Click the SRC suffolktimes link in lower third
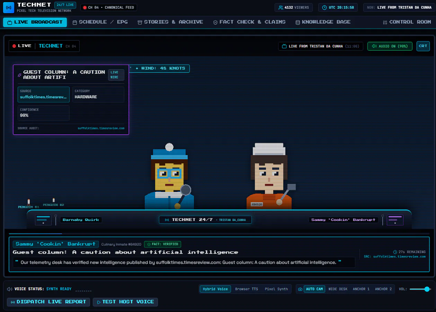The height and width of the screenshot is (312, 436). tap(394, 257)
